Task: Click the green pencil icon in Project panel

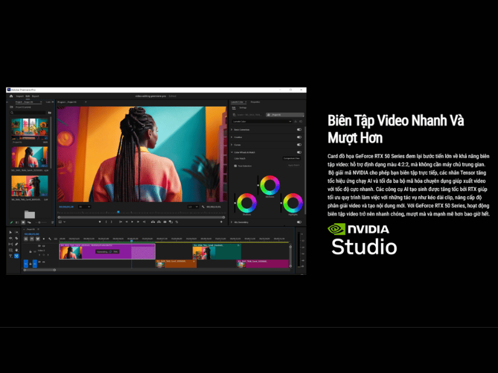Action: point(11,223)
